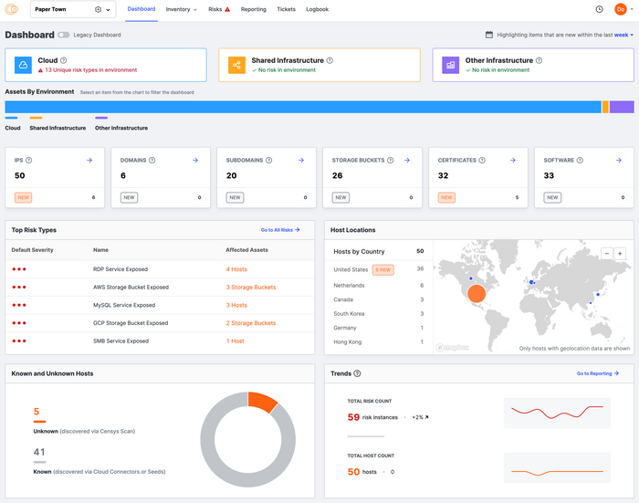
Task: Open the Logbook tab
Action: [317, 9]
